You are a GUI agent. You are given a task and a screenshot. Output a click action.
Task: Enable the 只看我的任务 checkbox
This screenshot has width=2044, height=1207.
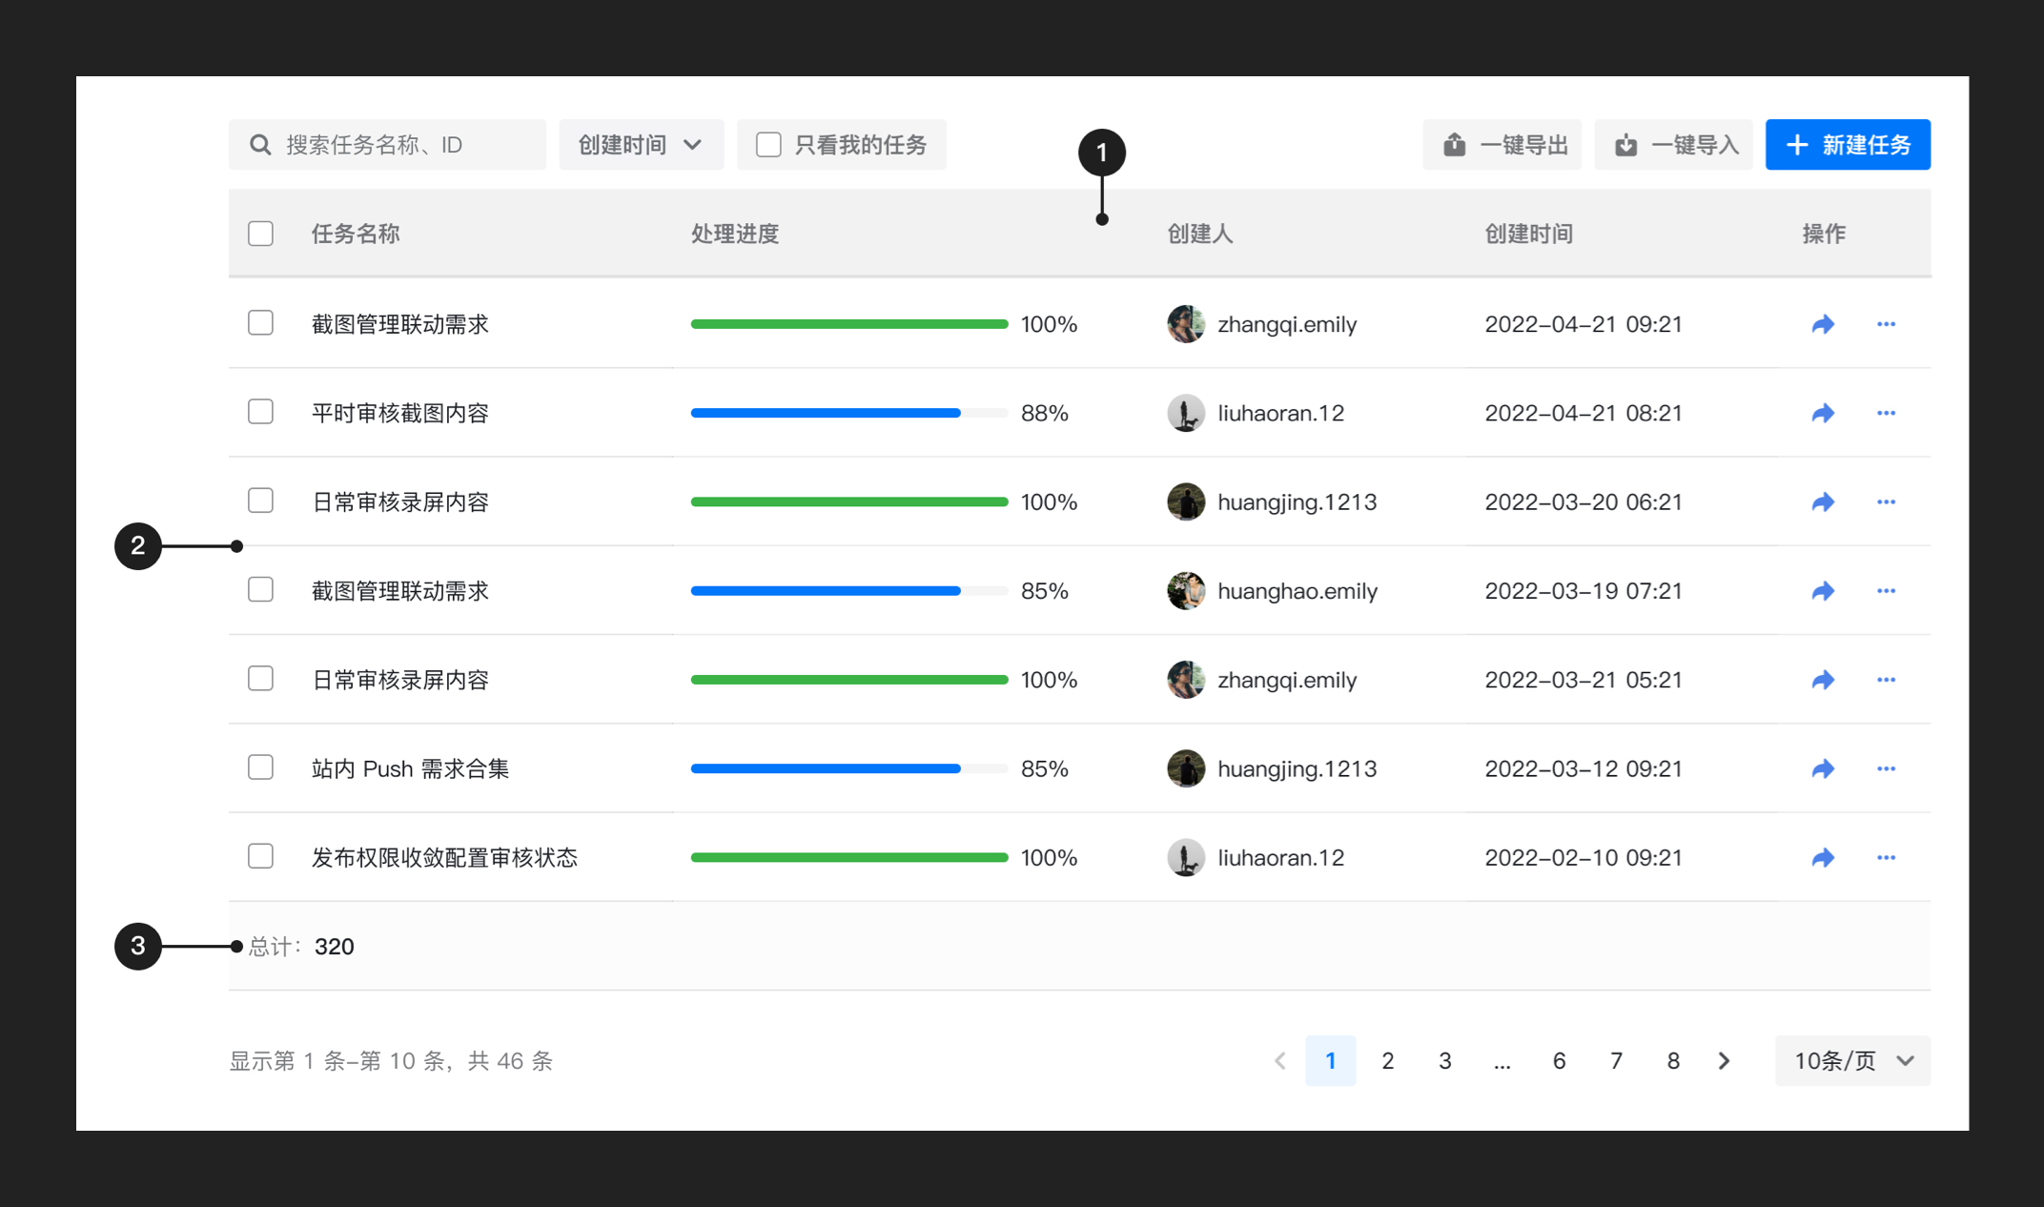point(768,145)
